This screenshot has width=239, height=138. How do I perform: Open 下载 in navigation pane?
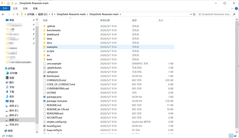[10, 92]
